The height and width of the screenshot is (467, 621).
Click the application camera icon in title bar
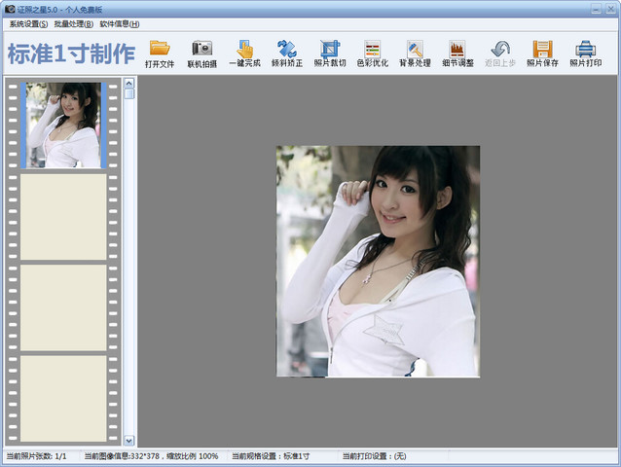point(10,9)
